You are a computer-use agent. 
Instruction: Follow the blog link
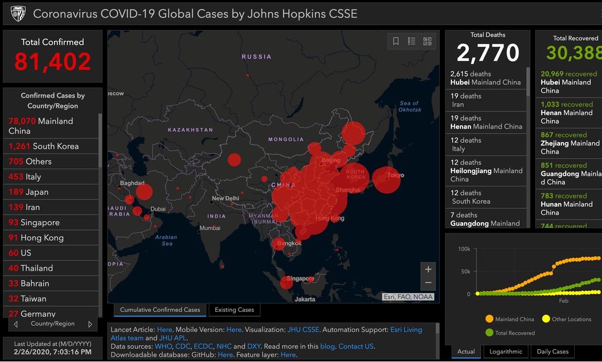tap(327, 346)
